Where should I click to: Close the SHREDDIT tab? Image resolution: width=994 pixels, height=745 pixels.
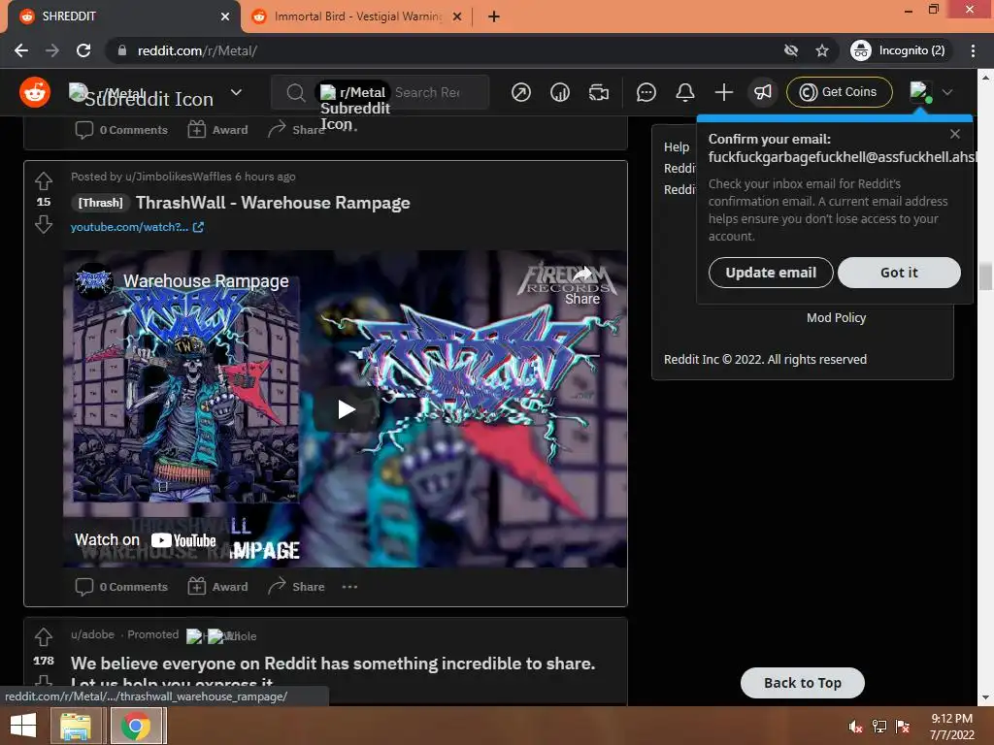click(x=224, y=16)
